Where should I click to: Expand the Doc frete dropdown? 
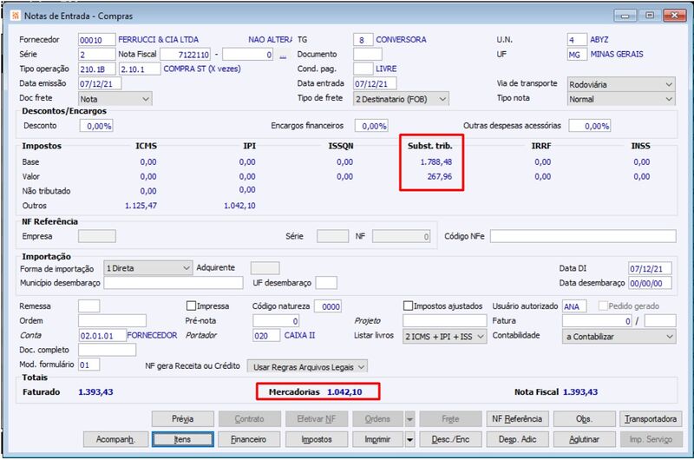tap(115, 99)
